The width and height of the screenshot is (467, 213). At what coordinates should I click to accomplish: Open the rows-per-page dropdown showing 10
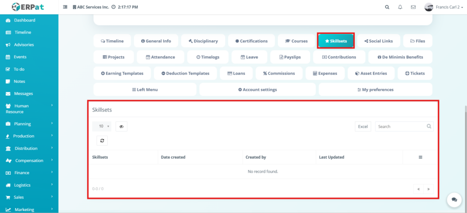pos(102,127)
